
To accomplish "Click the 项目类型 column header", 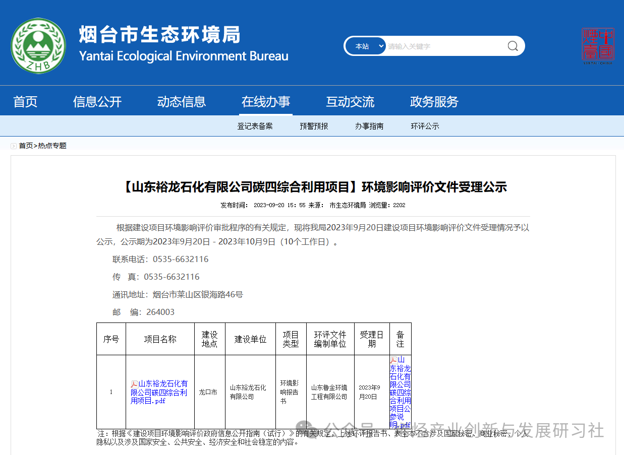I will click(x=291, y=339).
